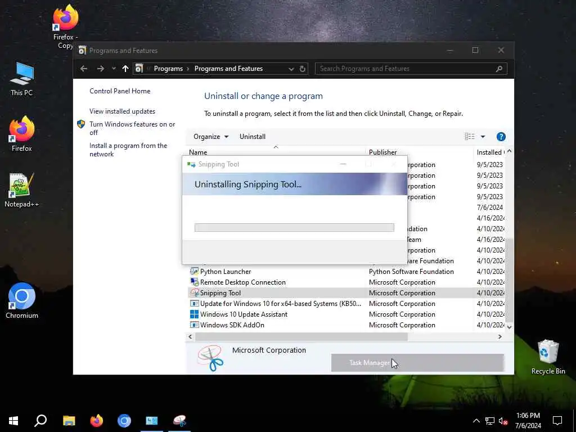Open This PC desktop icon
This screenshot has width=576, height=432.
(22, 79)
